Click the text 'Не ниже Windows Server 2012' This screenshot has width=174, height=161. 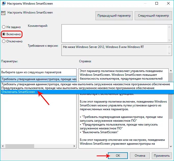[84, 47]
